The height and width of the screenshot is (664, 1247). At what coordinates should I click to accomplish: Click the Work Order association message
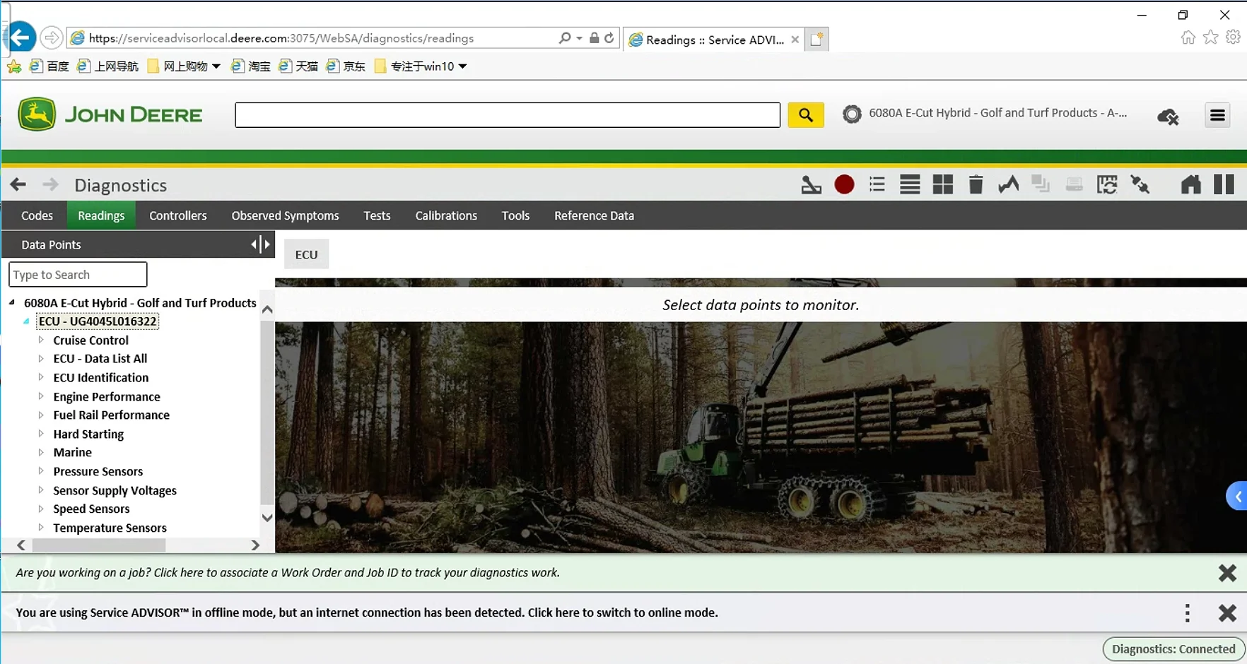click(x=288, y=573)
